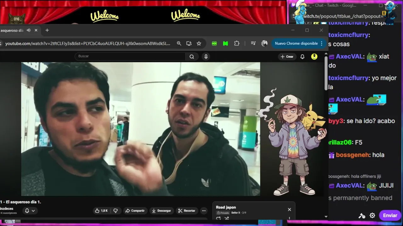
Task: Click the install app icon in the address bar
Action: (x=189, y=43)
